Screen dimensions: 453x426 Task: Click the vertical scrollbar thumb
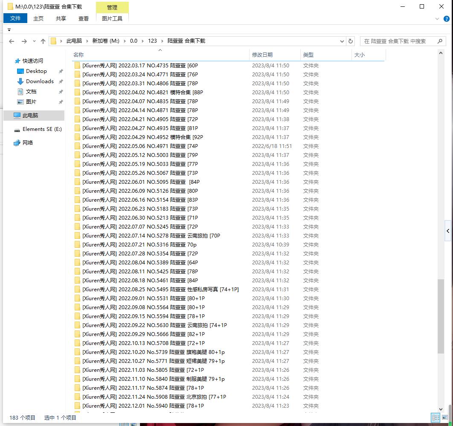pyautogui.click(x=441, y=316)
